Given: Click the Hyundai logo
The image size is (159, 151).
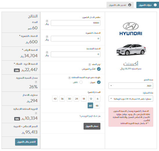Looking at the screenshot, I should coord(131,29).
